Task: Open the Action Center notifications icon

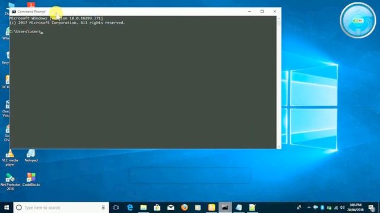Action: (372, 208)
